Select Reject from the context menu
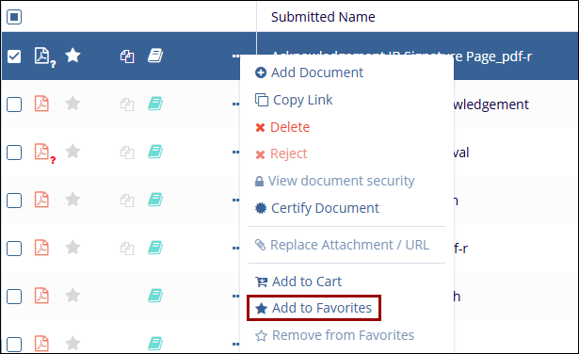This screenshot has height=354, width=579. (281, 153)
